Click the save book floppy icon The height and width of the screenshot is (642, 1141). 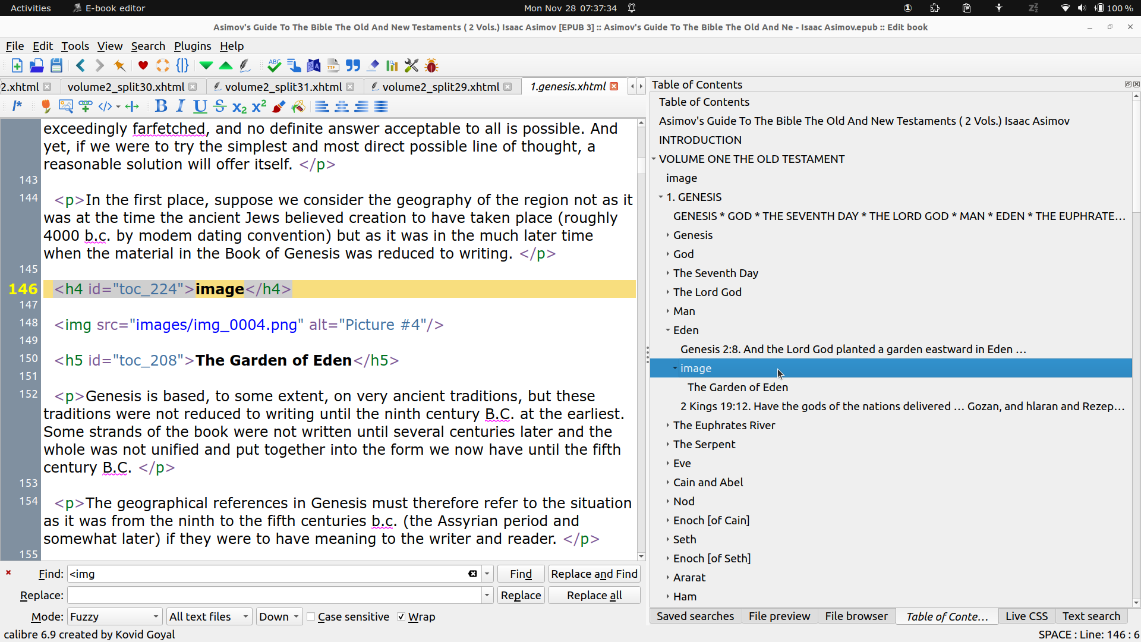pyautogui.click(x=56, y=65)
